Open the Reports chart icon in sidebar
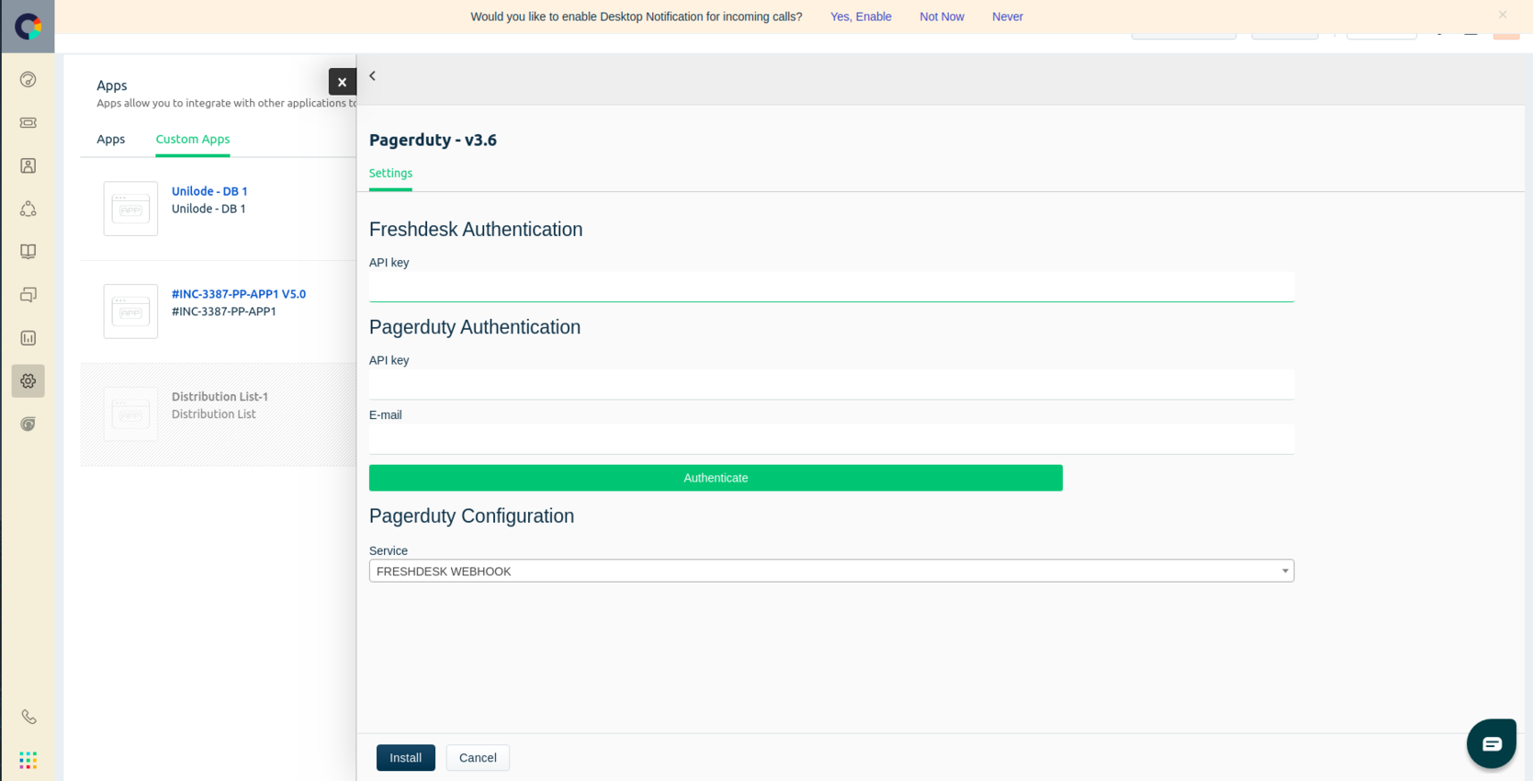1533x781 pixels. (x=28, y=338)
